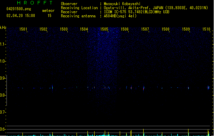Click the tall yellow intensity spike at 1507
The image size is (214, 136).
coord(144,132)
